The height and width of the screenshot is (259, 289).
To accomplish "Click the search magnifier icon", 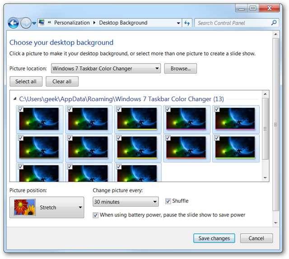I will coord(274,23).
